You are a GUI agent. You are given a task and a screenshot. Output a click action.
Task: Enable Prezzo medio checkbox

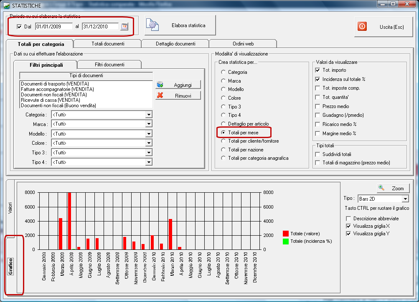(317, 106)
